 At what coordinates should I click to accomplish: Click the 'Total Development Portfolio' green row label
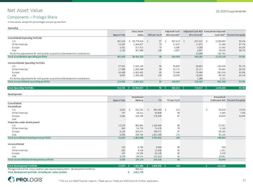pos(22,166)
